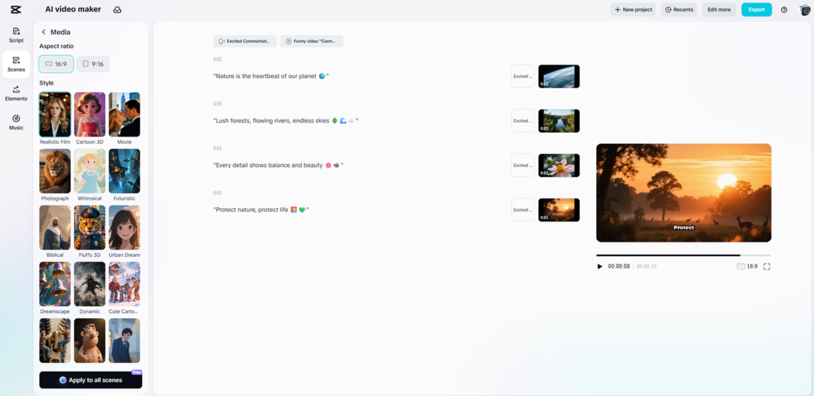This screenshot has height=396, width=814.
Task: Select the zipper miniature workers style
Action: click(x=55, y=340)
